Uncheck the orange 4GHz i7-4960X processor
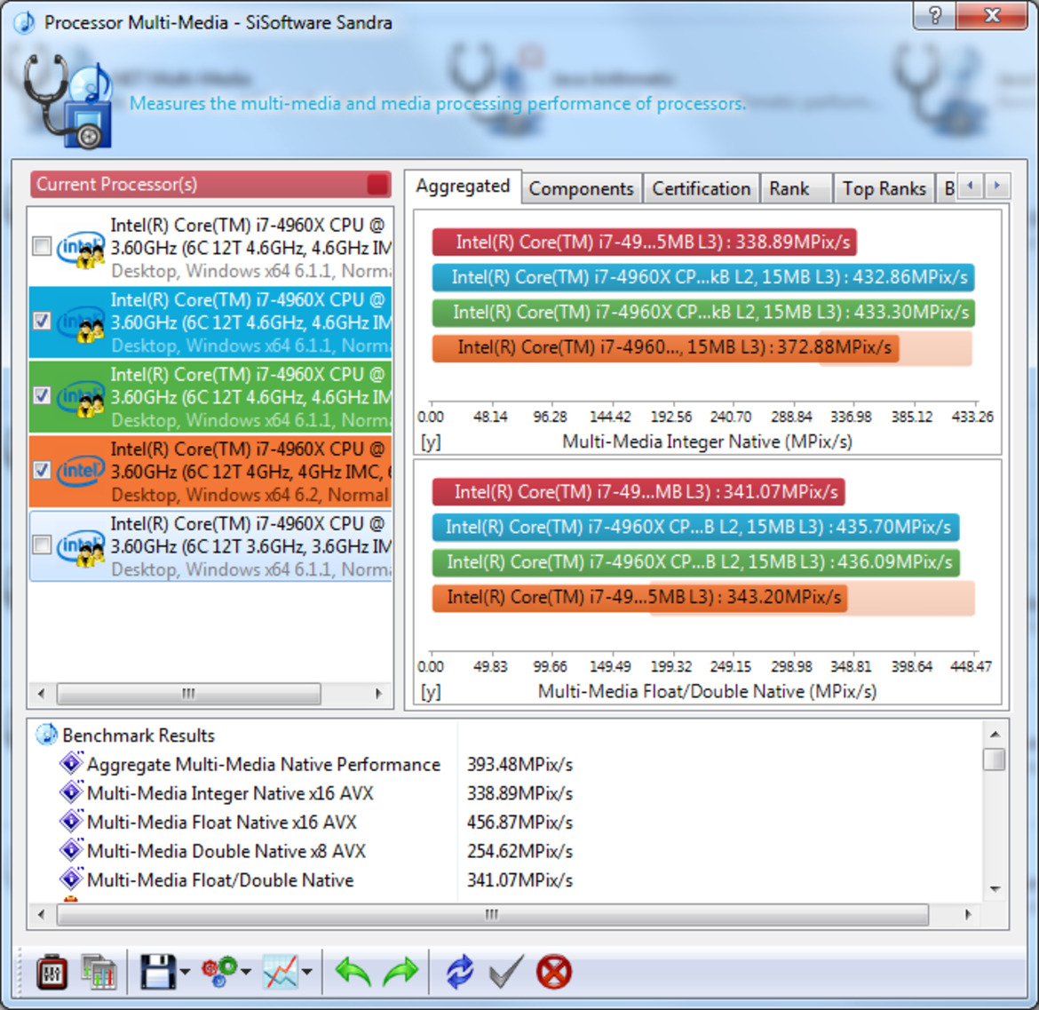The height and width of the screenshot is (1010, 1039). (42, 471)
